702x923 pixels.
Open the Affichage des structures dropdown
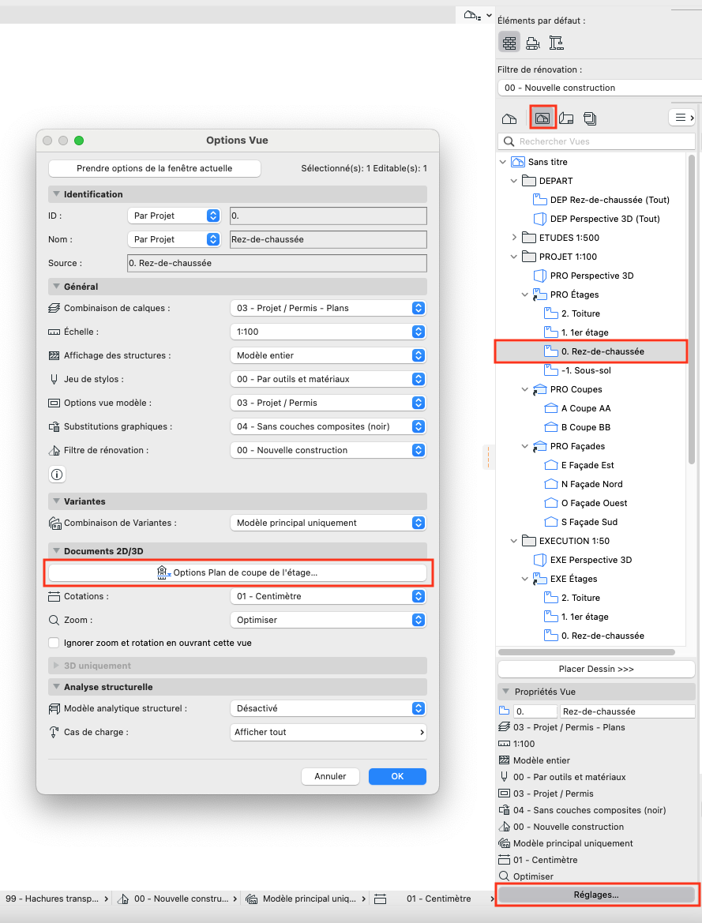point(328,355)
